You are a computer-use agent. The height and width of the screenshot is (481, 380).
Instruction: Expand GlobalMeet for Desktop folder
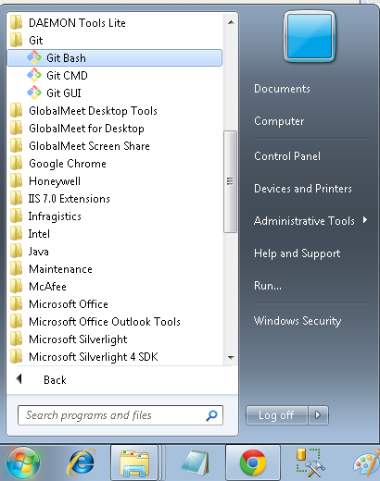point(114,128)
